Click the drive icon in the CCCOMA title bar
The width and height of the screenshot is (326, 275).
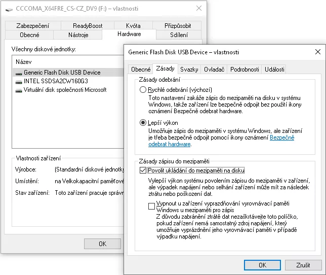click(9, 9)
